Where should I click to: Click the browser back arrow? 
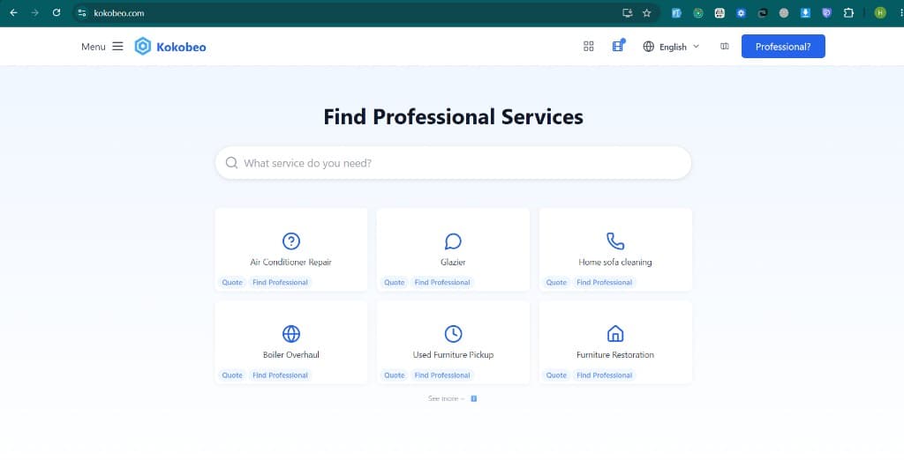coord(14,12)
